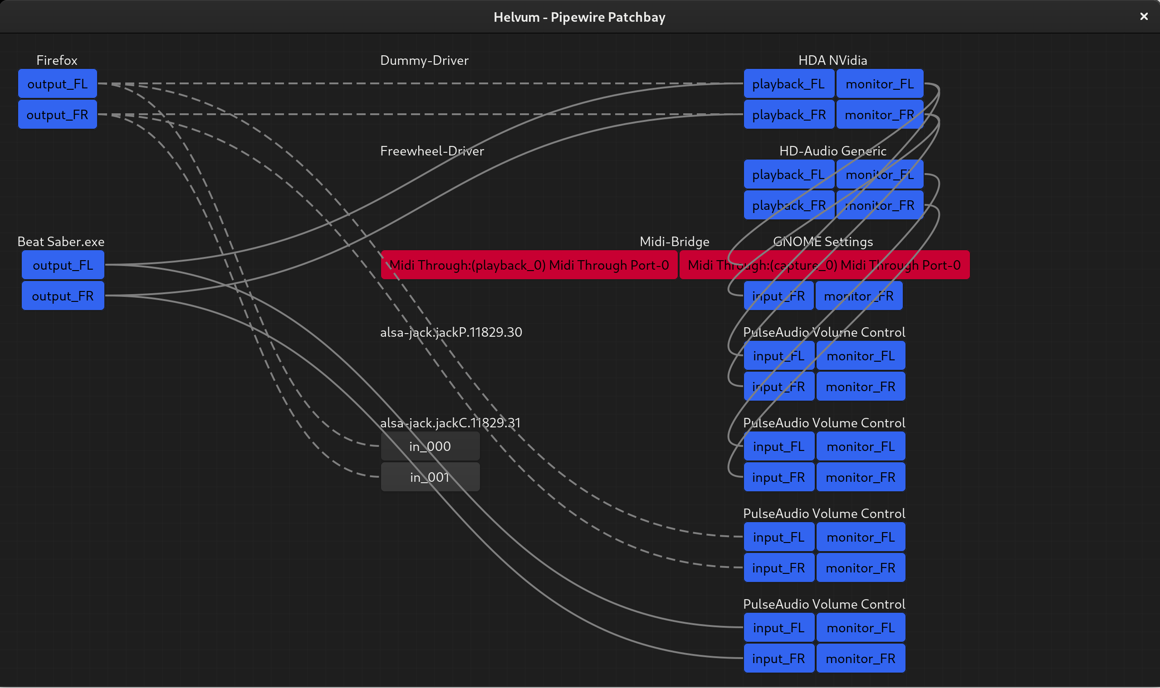The width and height of the screenshot is (1160, 688).
Task: Close the Helvum patchbay window
Action: 1144,17
